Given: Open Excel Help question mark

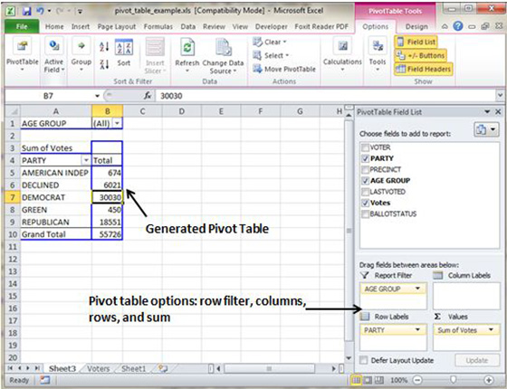Looking at the screenshot, I should coord(458,26).
